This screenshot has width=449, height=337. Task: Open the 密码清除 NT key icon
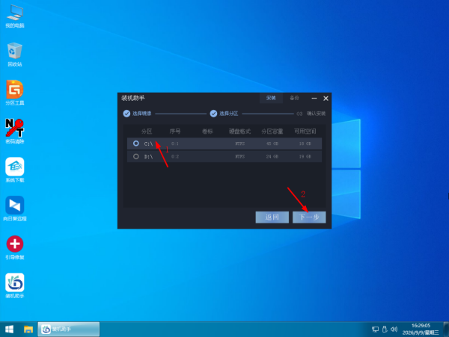pyautogui.click(x=15, y=132)
